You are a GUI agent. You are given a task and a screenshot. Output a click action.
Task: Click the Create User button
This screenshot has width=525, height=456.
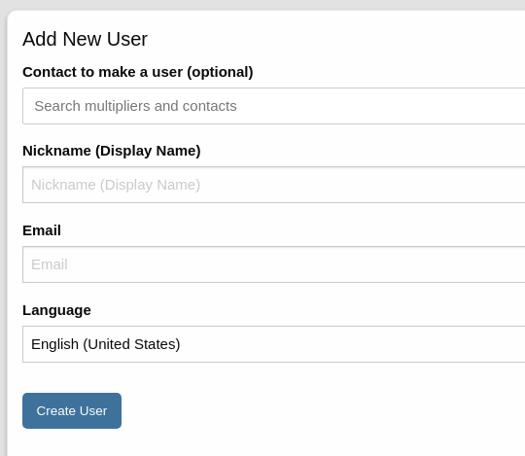(72, 411)
